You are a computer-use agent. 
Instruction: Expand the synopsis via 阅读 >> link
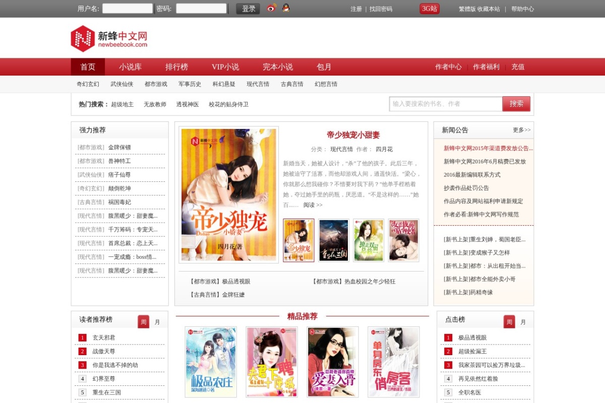(313, 205)
